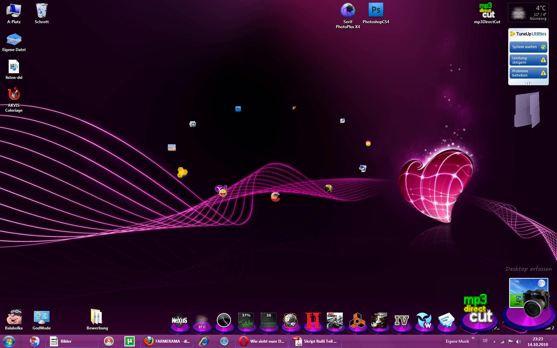Open the BumpTop icon in the dock
This screenshot has height=348, width=557.
point(446,320)
